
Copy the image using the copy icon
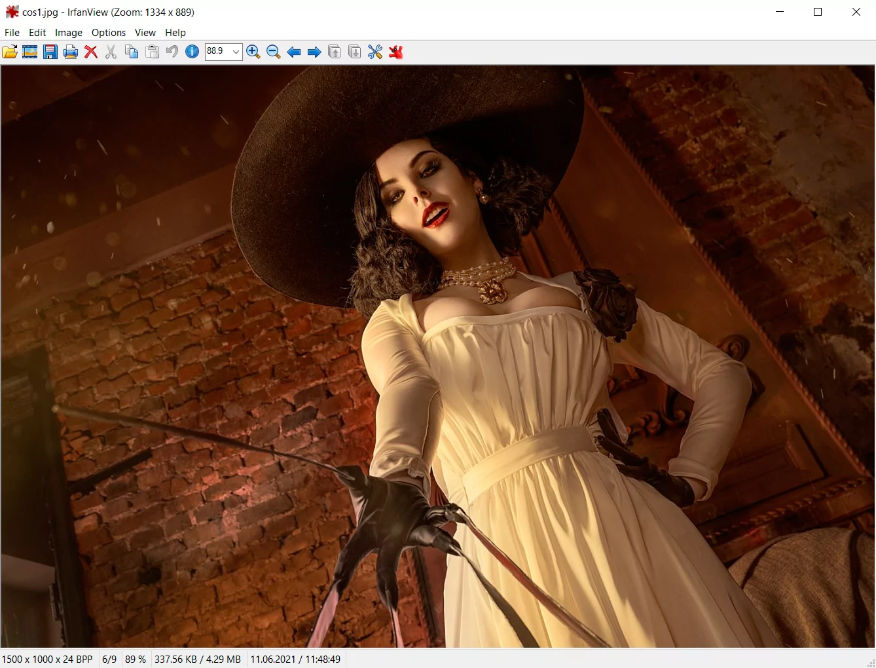pyautogui.click(x=132, y=52)
